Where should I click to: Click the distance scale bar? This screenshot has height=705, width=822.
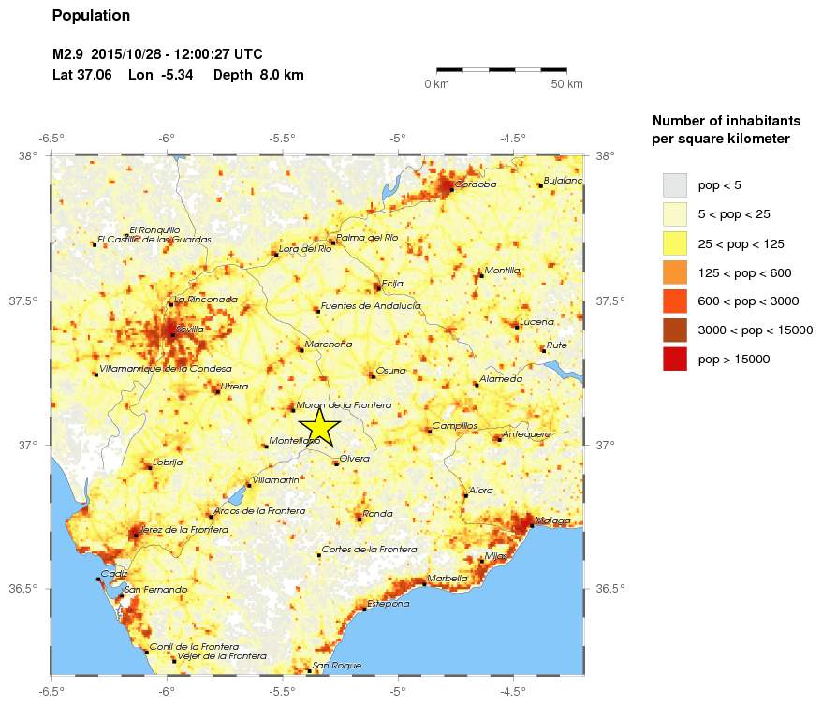(502, 69)
